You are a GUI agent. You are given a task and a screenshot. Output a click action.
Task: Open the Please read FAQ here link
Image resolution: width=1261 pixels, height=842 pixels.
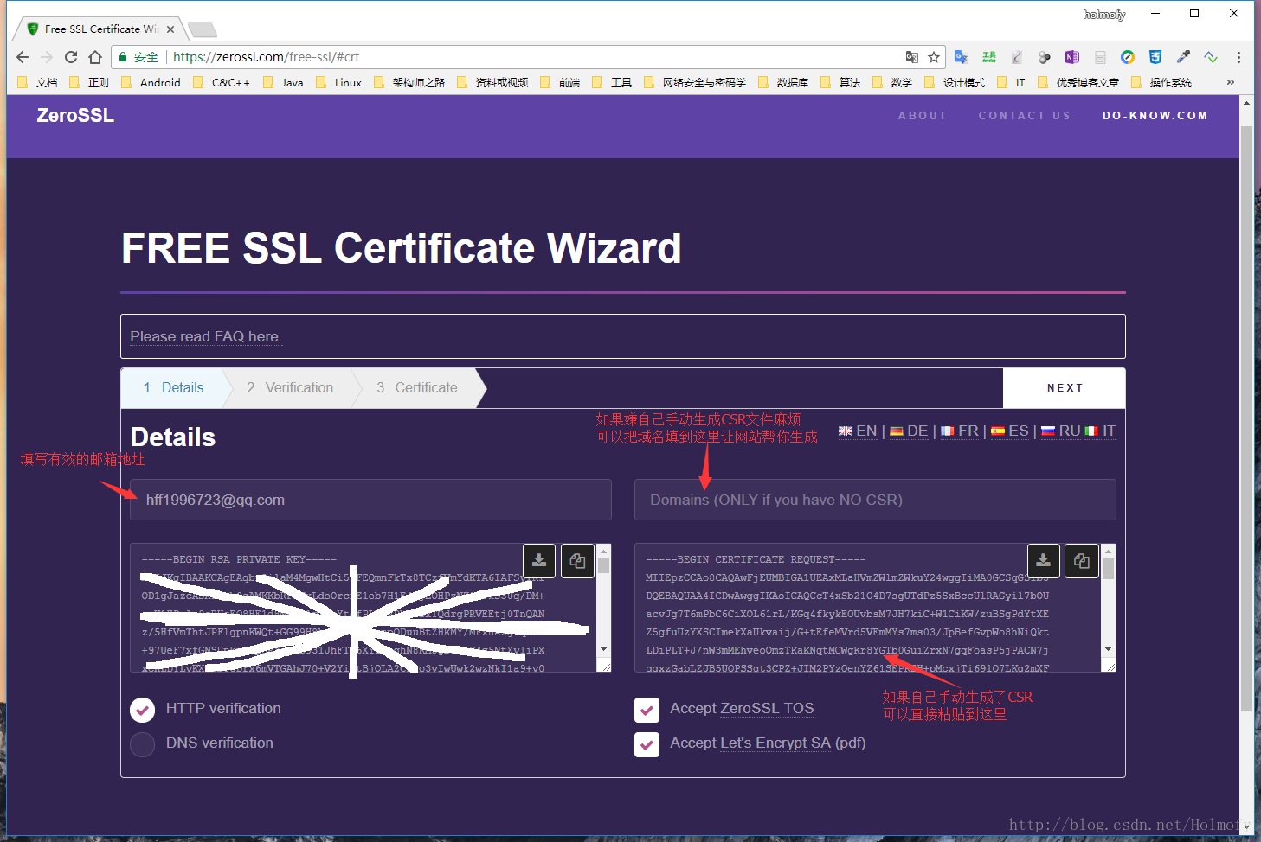206,336
